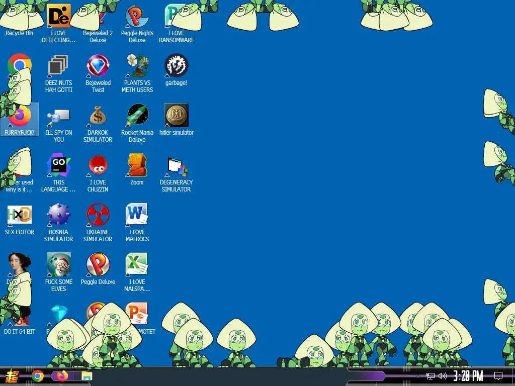Viewport: 515px width, 386px height.
Task: Open the Santa elf game shortcut
Action: point(58,272)
